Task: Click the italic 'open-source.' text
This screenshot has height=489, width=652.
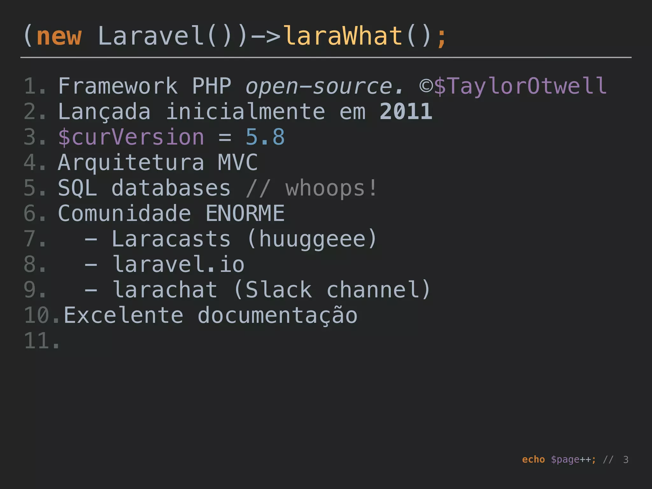Action: 325,87
